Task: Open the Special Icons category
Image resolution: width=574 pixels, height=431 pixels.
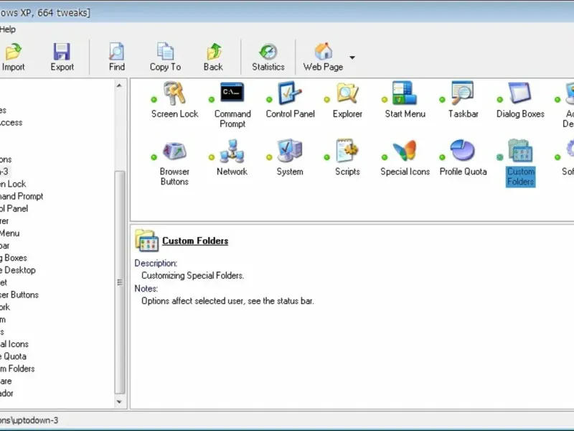Action: point(405,151)
